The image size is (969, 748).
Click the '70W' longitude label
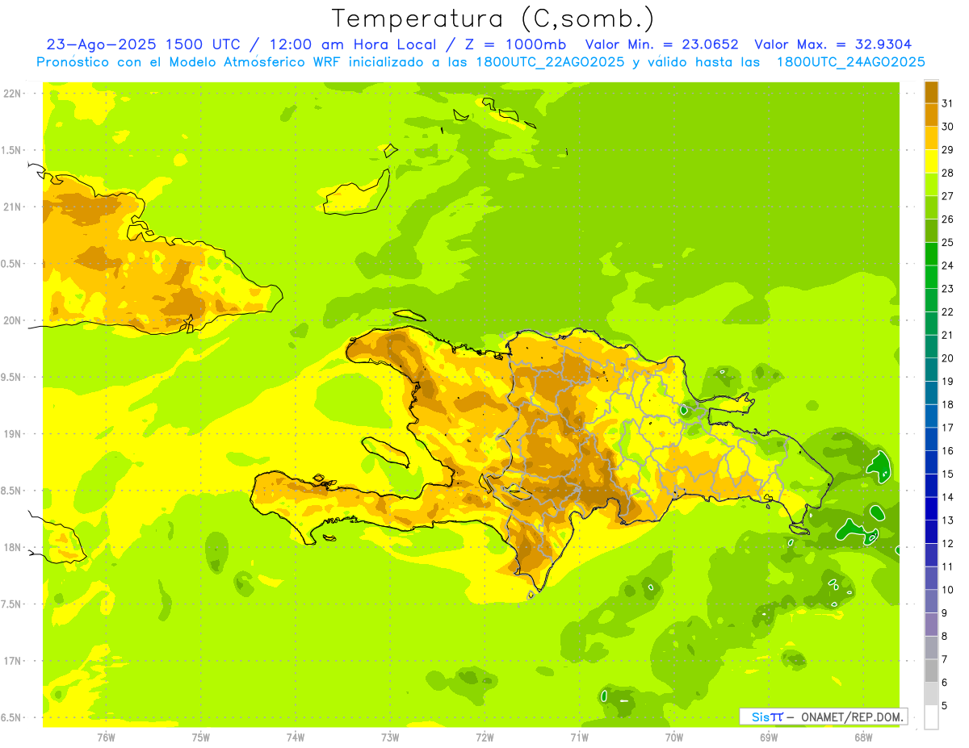click(x=674, y=737)
